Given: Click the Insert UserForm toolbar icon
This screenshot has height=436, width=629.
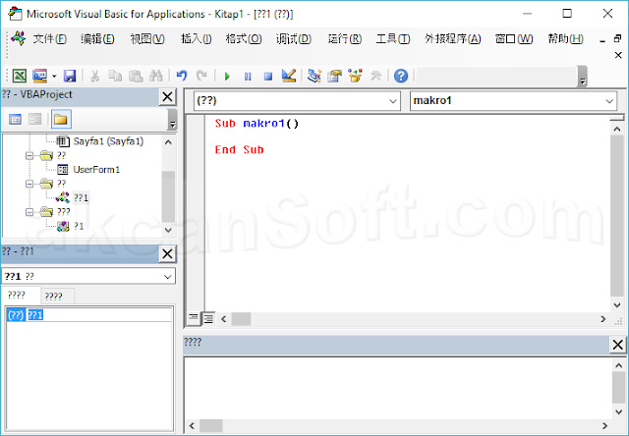Looking at the screenshot, I should point(39,76).
